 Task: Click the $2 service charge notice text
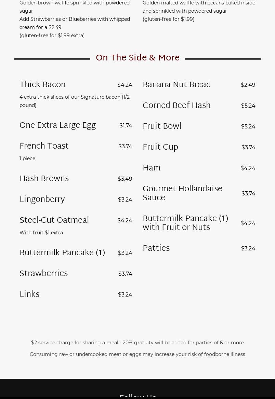(137, 343)
